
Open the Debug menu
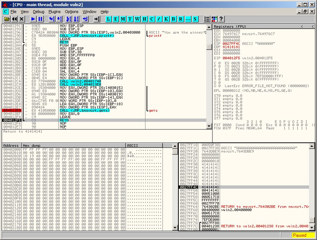[39, 12]
